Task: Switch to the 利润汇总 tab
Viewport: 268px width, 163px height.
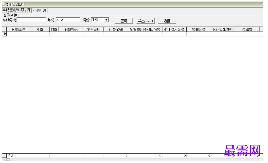Action: [40, 11]
